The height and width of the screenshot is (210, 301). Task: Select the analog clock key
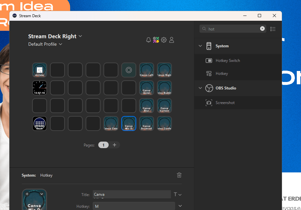coord(40,88)
